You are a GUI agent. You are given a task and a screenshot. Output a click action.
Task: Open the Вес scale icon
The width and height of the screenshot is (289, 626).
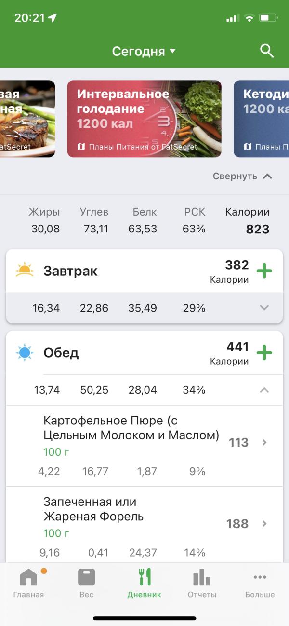point(87,577)
